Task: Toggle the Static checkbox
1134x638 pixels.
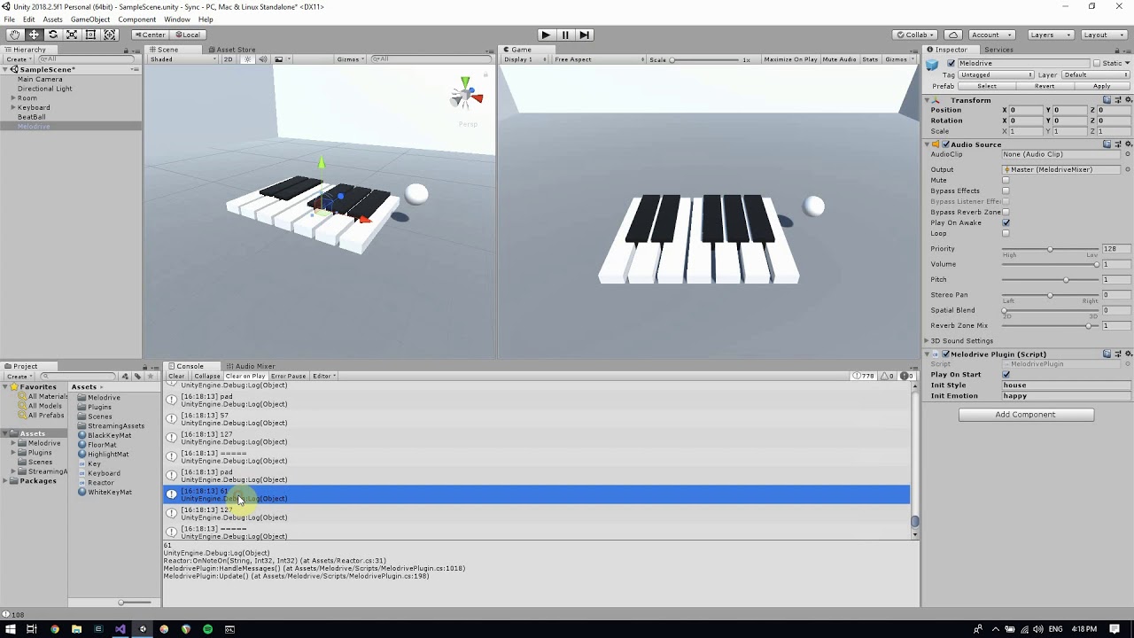Action: (1097, 64)
